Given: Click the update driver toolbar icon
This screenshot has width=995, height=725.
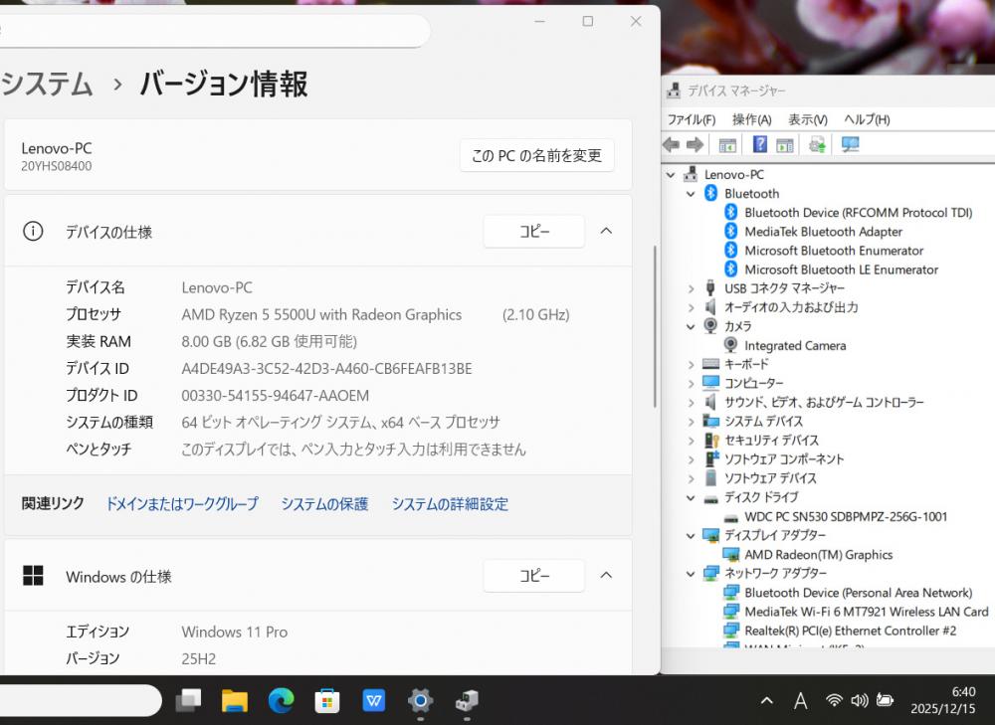Looking at the screenshot, I should click(817, 145).
